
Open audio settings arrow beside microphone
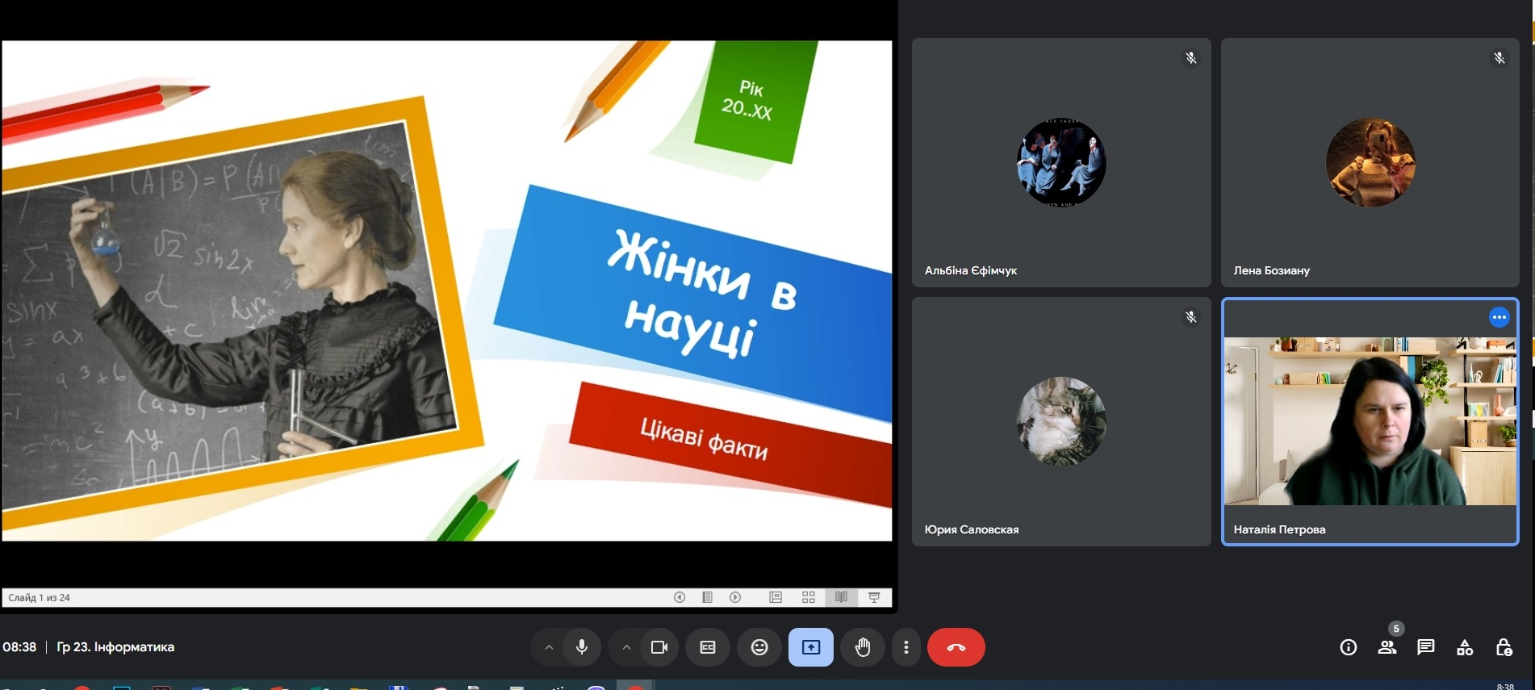tap(549, 647)
